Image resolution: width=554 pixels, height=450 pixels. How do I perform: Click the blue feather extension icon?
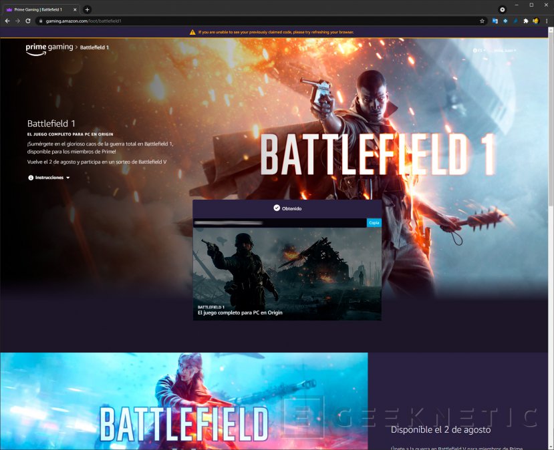point(515,21)
